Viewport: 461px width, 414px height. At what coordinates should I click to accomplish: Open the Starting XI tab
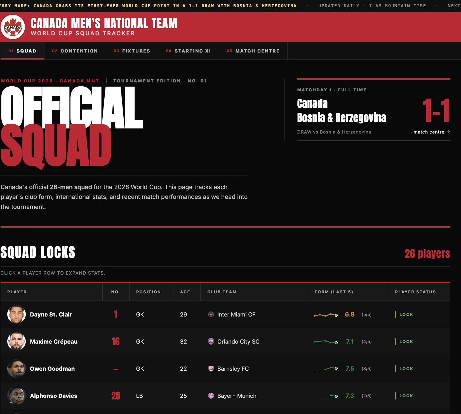(189, 51)
